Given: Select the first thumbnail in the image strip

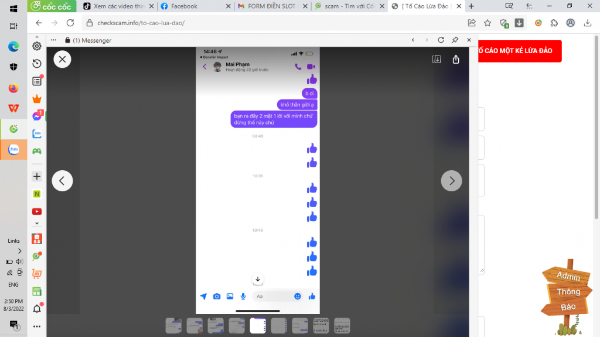Looking at the screenshot, I should (x=173, y=325).
